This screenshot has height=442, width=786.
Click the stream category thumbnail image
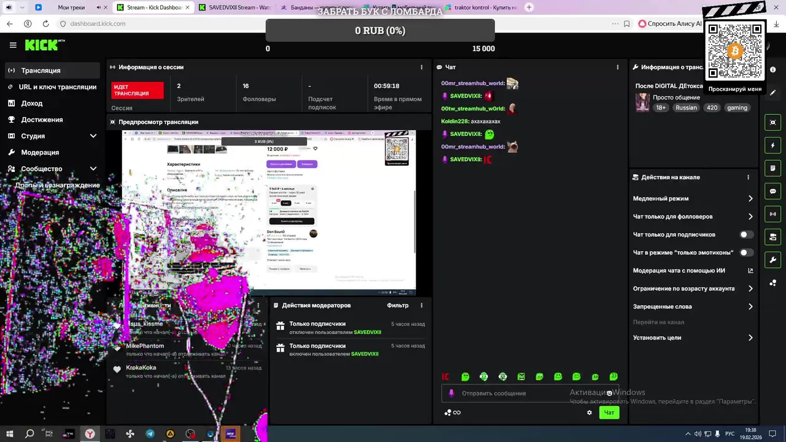pos(642,102)
